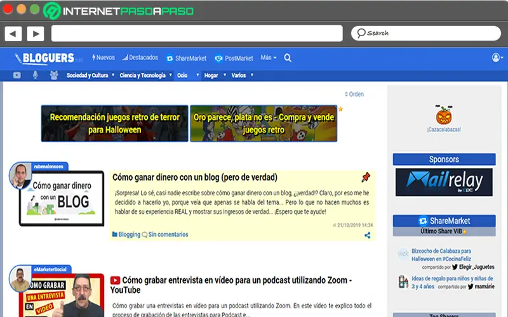This screenshot has width=508, height=317.
Task: Open the user account avatar menu
Action: pyautogui.click(x=497, y=58)
